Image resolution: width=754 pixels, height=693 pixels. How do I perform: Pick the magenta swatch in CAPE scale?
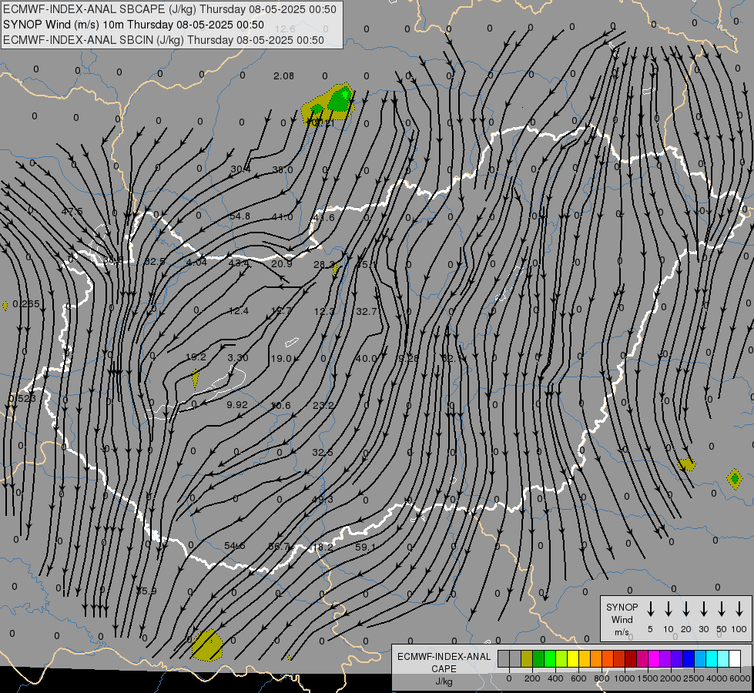point(654,659)
